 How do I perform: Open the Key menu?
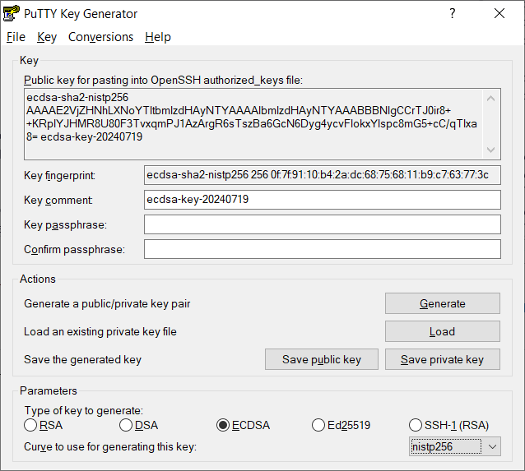point(47,37)
